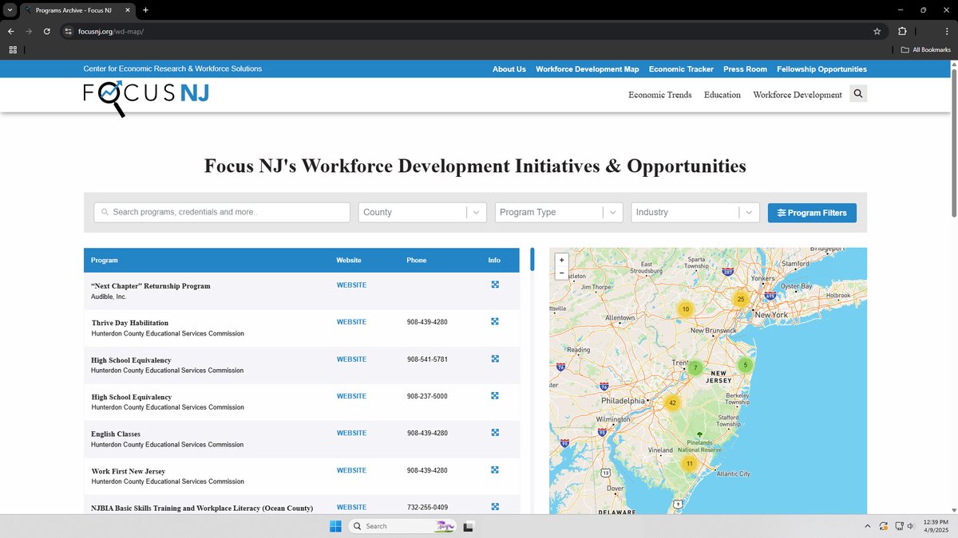Click map cluster marker 7

pyautogui.click(x=695, y=368)
